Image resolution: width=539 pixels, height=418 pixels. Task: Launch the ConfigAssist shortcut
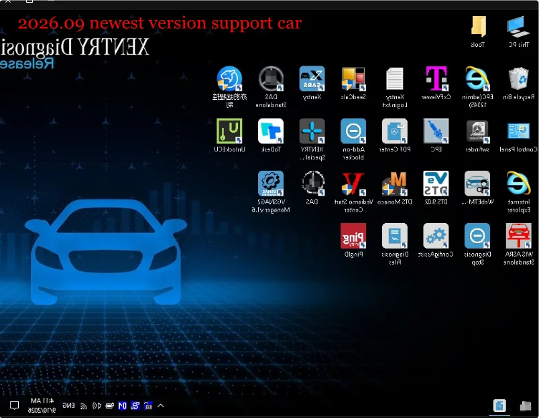436,240
